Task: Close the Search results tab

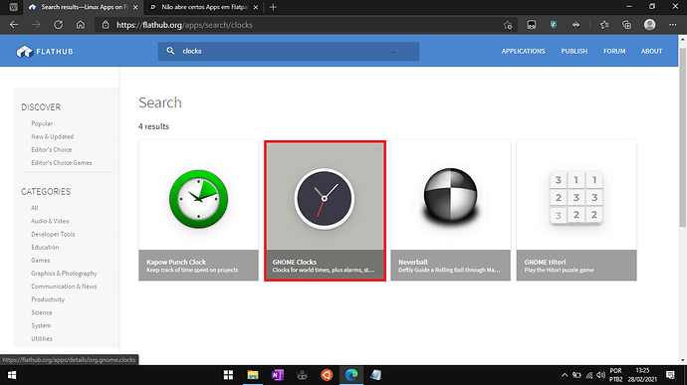Action: 135,7
